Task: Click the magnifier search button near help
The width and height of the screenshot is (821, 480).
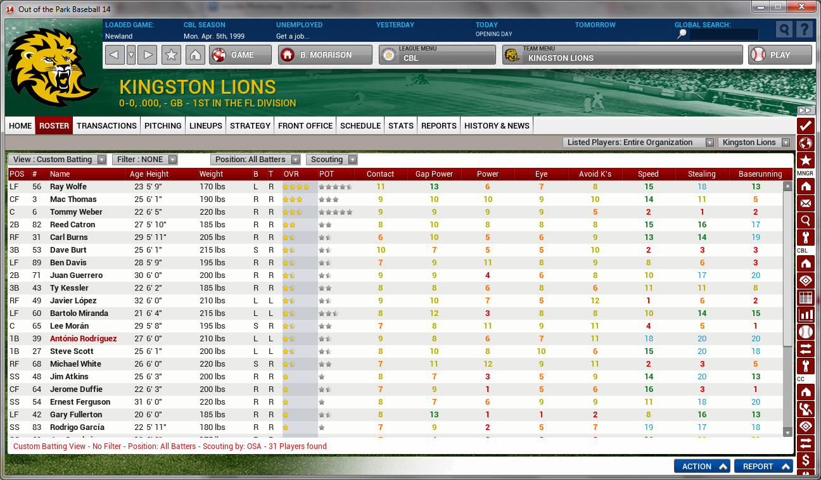Action: click(784, 30)
